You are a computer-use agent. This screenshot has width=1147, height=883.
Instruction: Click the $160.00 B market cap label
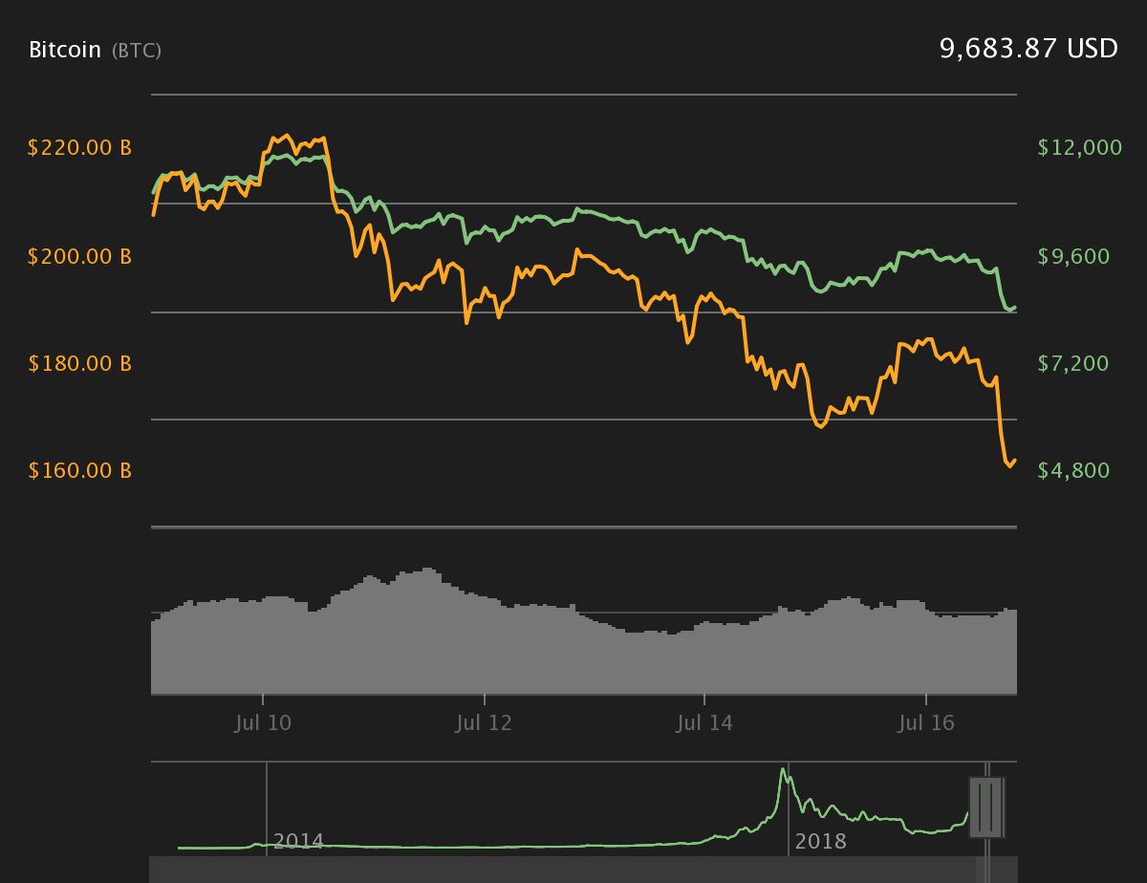click(x=79, y=470)
